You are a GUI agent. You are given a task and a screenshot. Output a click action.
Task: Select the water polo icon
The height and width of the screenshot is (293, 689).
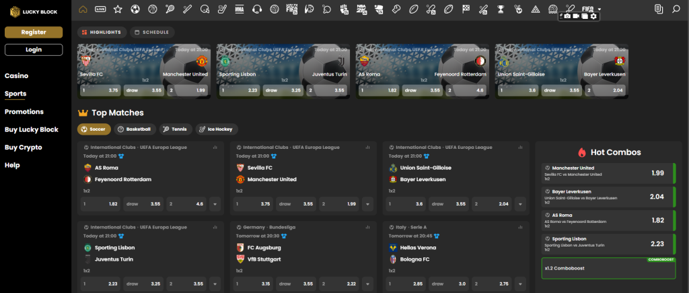click(553, 9)
